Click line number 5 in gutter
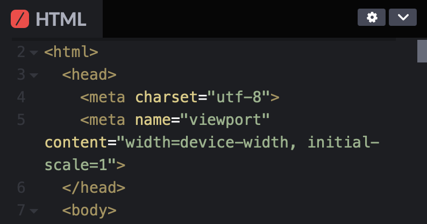 pos(21,120)
